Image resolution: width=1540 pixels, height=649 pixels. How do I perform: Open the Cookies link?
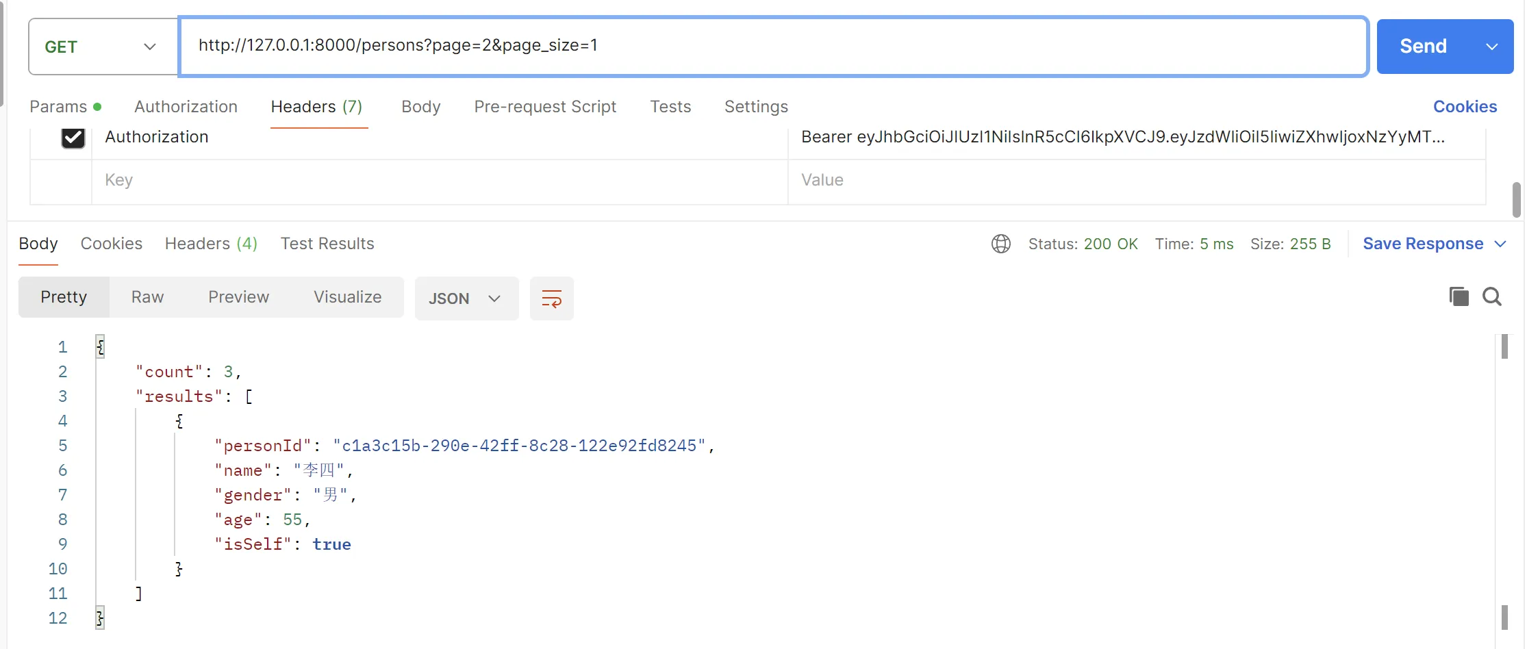[x=1465, y=107]
